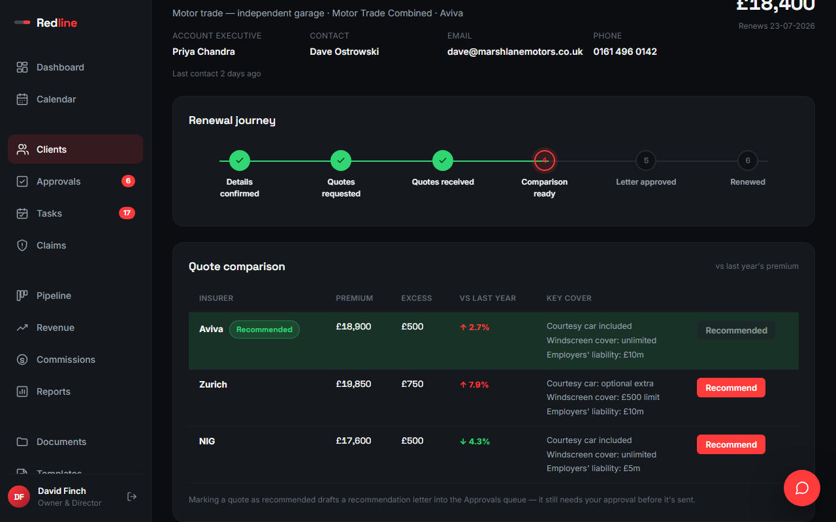Click the INSURER column header
The image size is (836, 522).
tap(216, 298)
